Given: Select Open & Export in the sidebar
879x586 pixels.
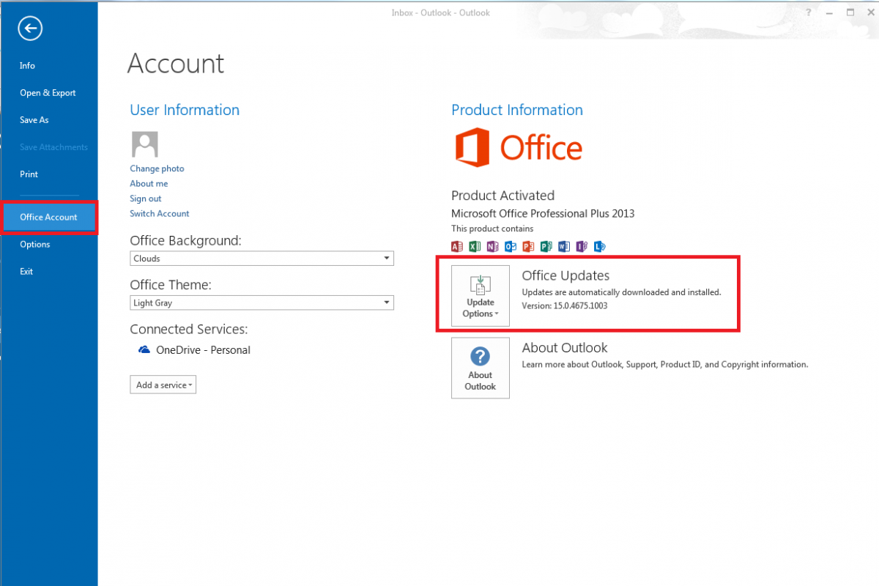Looking at the screenshot, I should point(48,93).
